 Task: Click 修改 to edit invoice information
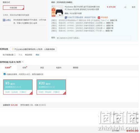click(37, 55)
